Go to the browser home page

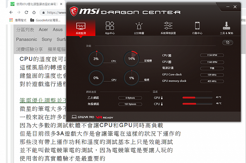(34, 12)
